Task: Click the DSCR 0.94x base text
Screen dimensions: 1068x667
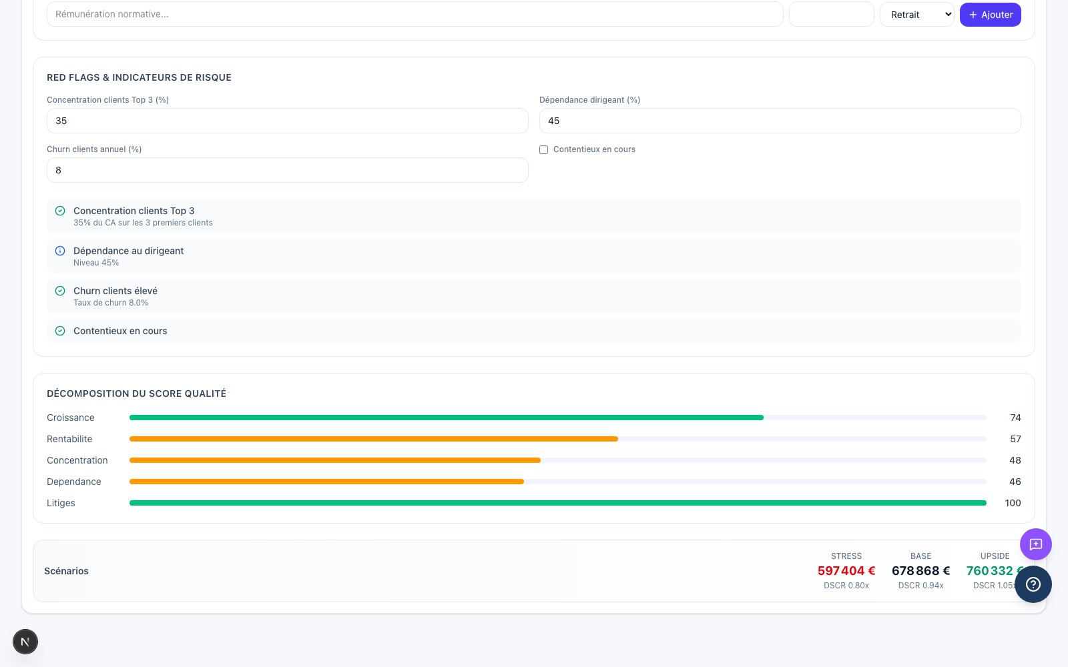Action: [x=921, y=586]
